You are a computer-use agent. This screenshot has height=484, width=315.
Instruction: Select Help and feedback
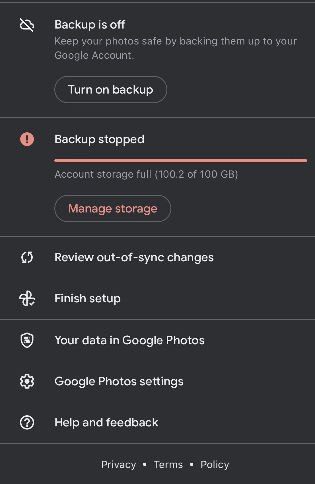(106, 422)
